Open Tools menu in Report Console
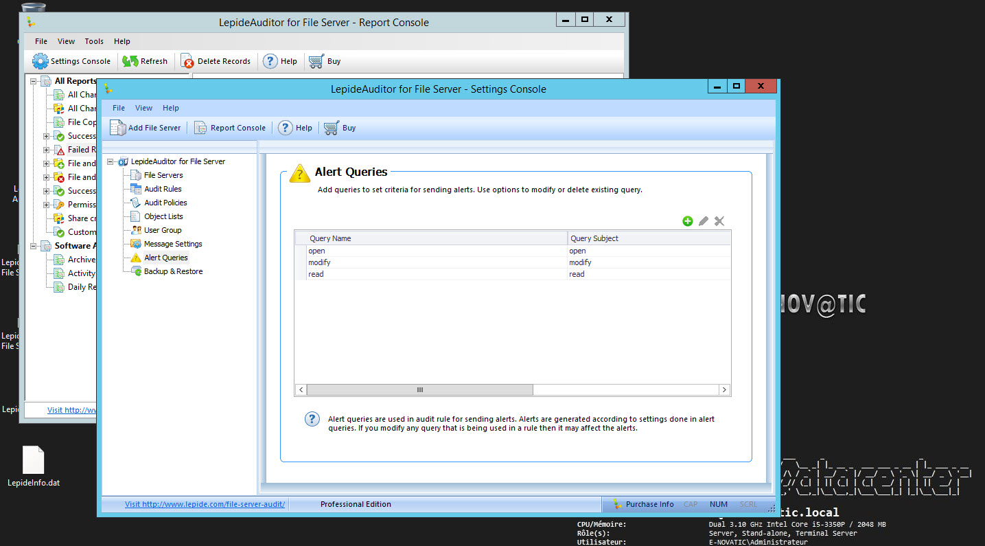Viewport: 985px width, 546px height. coord(94,41)
